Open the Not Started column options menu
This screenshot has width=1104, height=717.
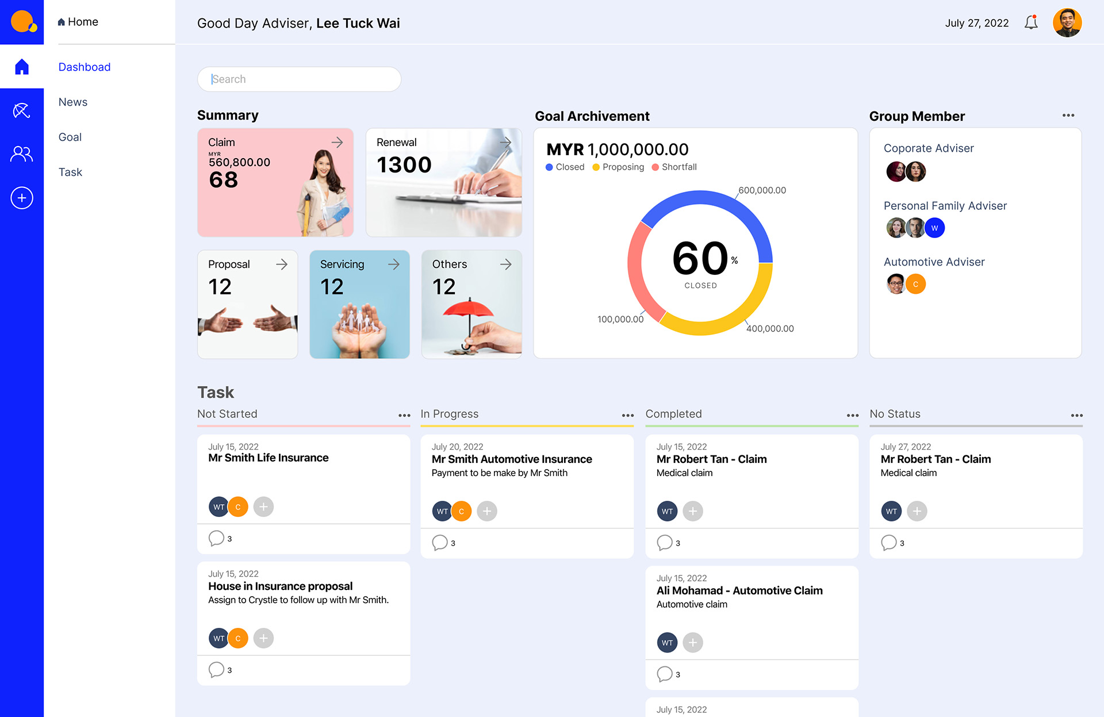[404, 415]
